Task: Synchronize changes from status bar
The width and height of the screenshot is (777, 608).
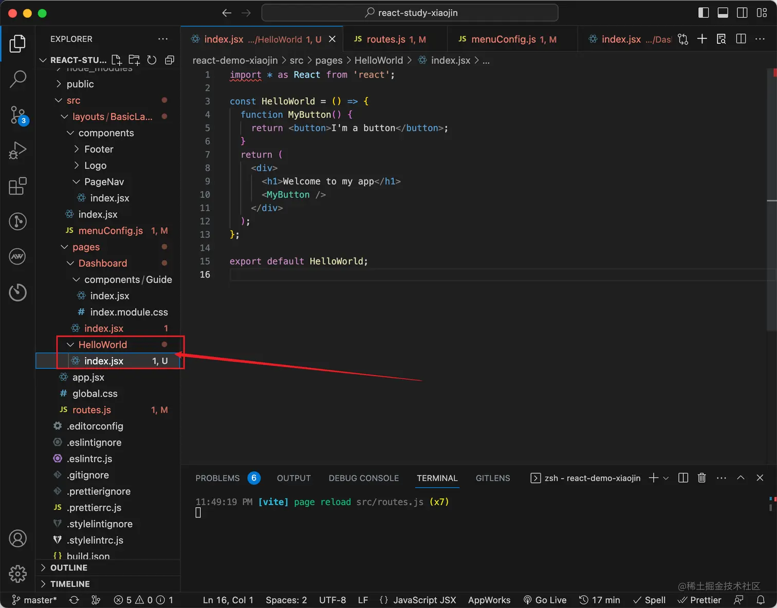Action: 74,600
